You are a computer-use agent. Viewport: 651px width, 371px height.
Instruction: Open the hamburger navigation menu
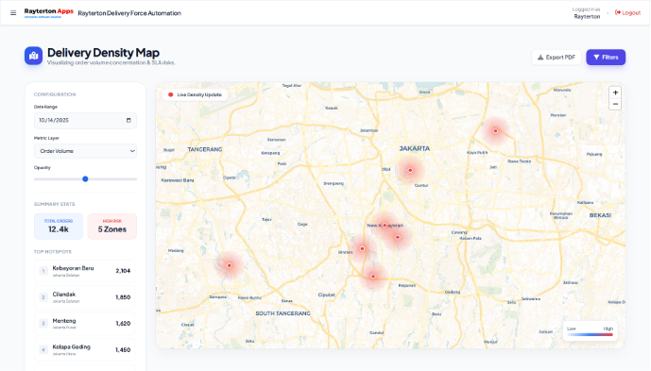[x=13, y=13]
